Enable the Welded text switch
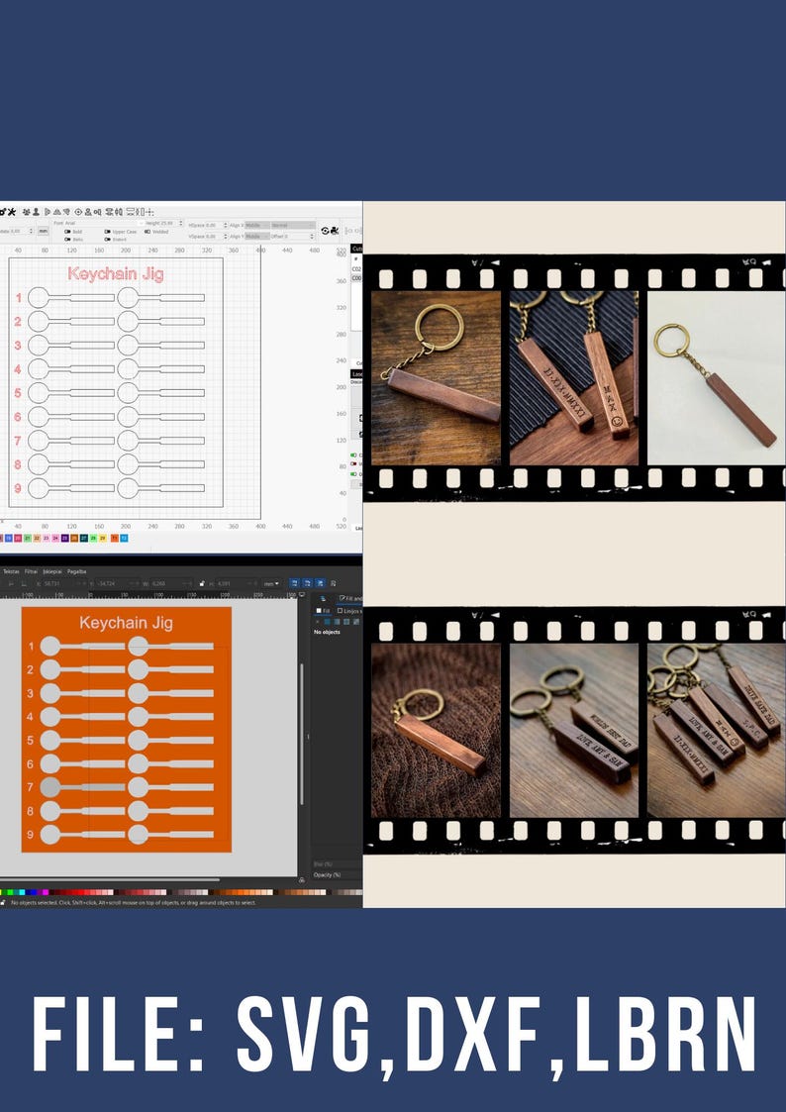This screenshot has height=1112, width=786. pos(147,232)
